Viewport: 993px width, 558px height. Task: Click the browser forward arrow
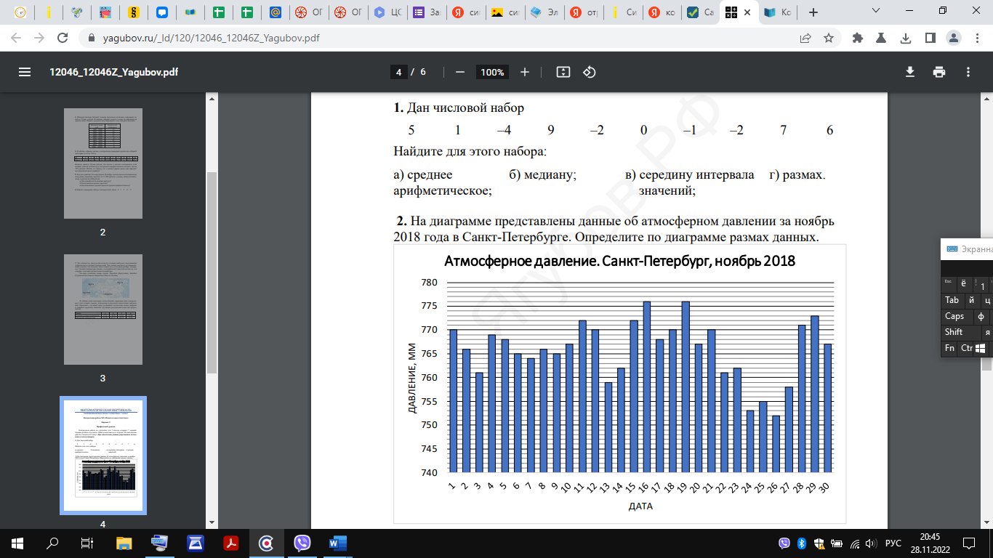point(40,38)
